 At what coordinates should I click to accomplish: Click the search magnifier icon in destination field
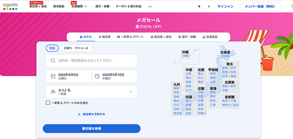(x=53, y=61)
